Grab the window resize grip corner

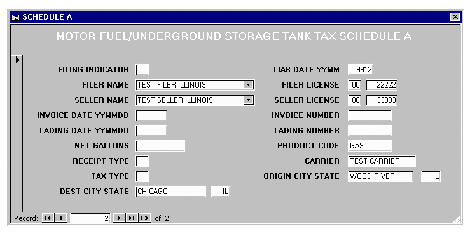pyautogui.click(x=457, y=219)
